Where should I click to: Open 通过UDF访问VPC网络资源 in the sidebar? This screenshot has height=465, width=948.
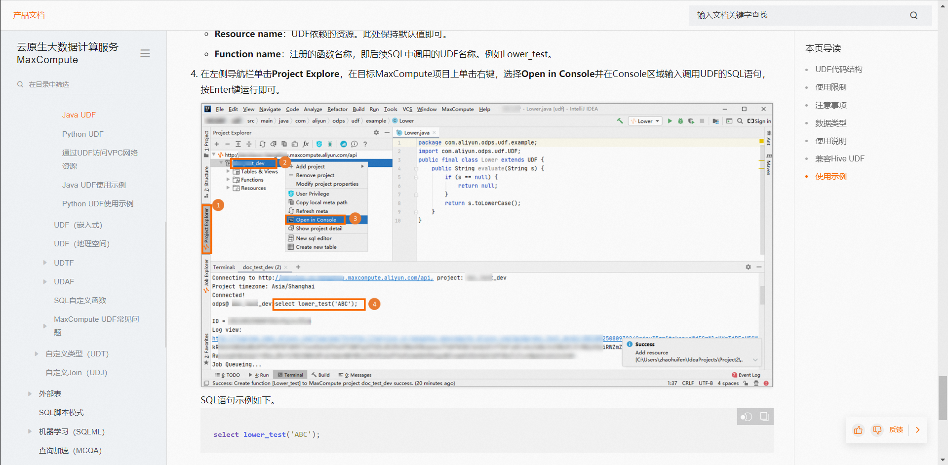click(100, 159)
